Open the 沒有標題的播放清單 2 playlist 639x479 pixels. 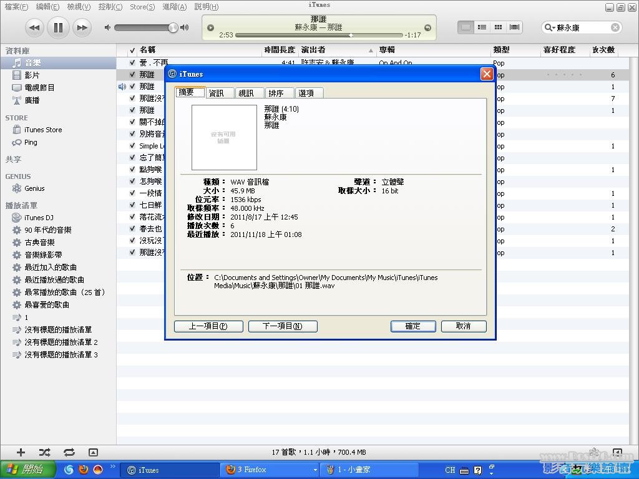58,342
